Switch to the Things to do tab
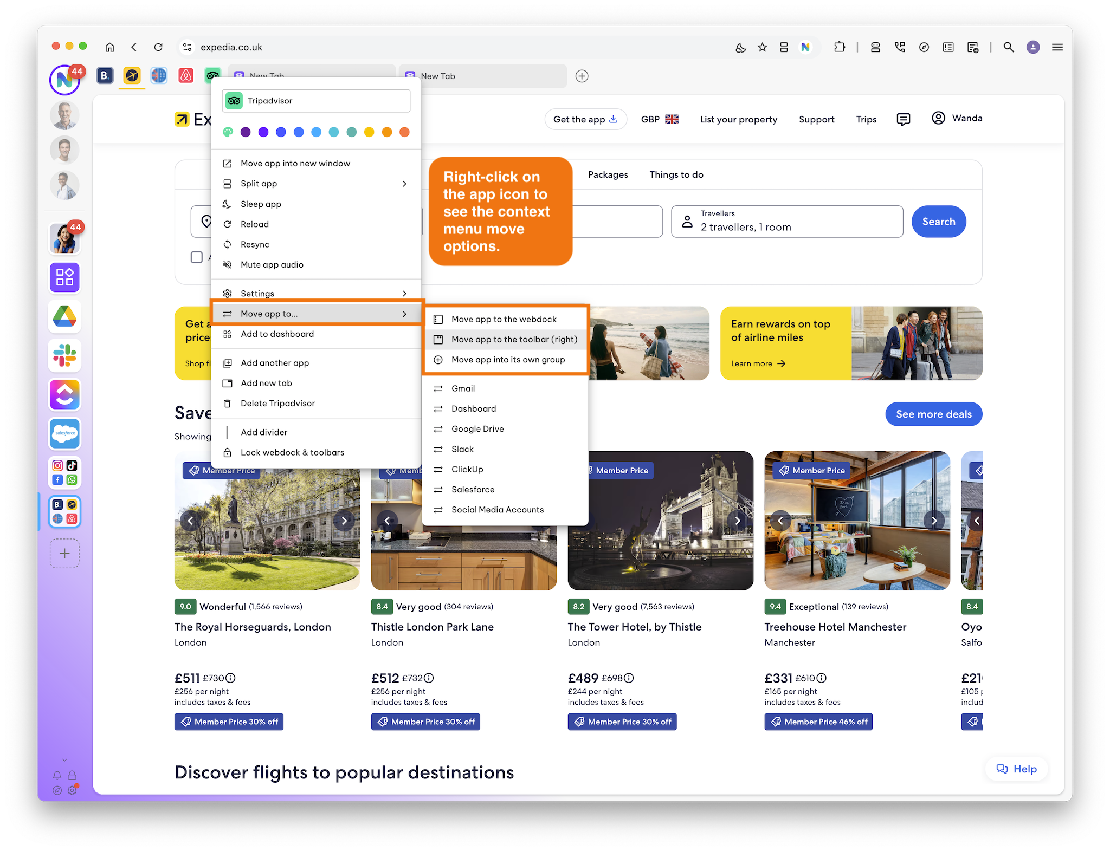1110x851 pixels. [x=676, y=175]
